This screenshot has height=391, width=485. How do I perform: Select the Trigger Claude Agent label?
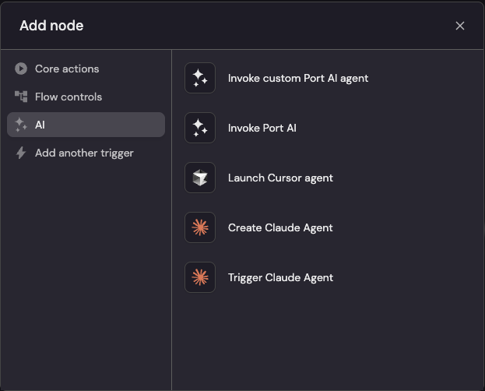pos(280,278)
